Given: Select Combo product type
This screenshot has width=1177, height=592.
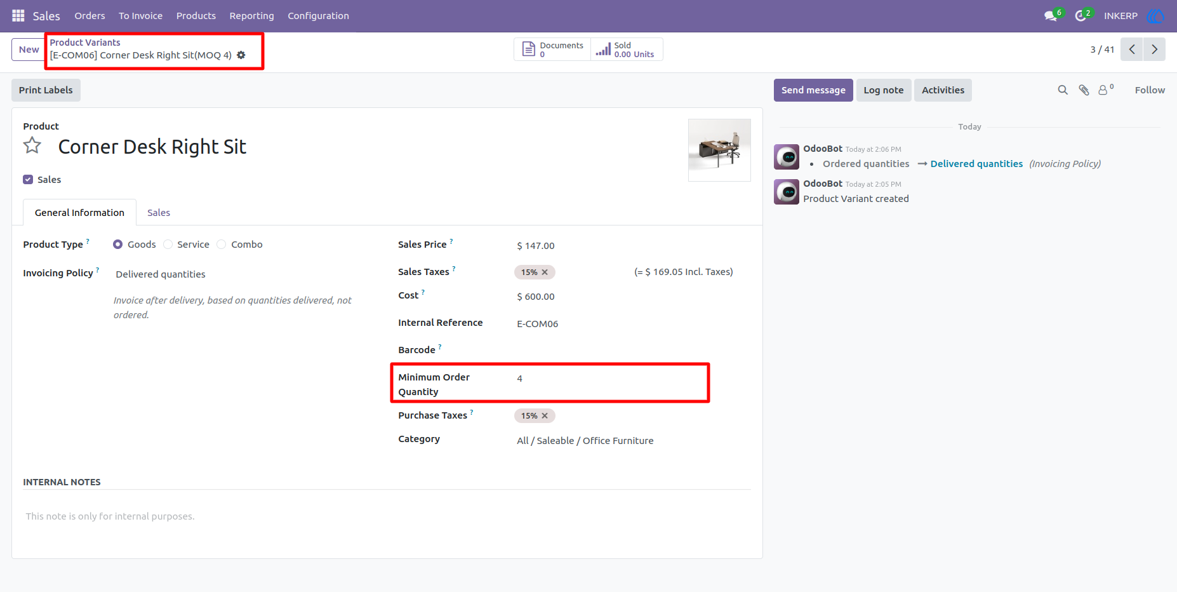Looking at the screenshot, I should [x=222, y=245].
